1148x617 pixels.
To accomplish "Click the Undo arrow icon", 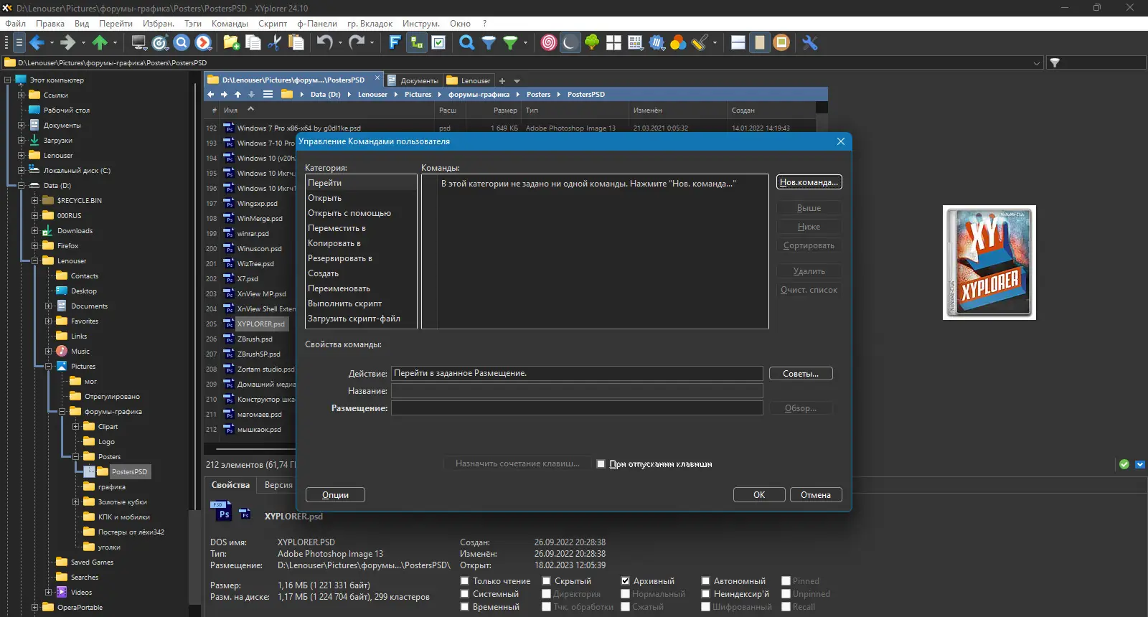I will (x=324, y=43).
